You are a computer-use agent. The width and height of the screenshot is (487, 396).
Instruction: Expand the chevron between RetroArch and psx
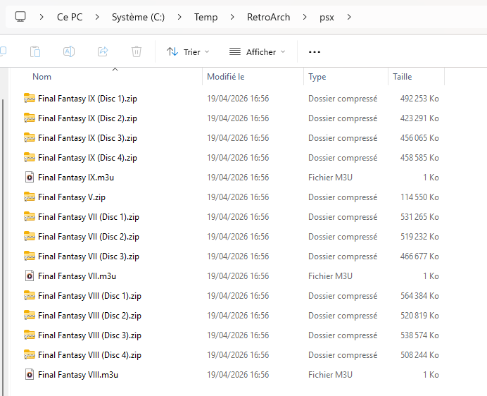click(x=305, y=17)
